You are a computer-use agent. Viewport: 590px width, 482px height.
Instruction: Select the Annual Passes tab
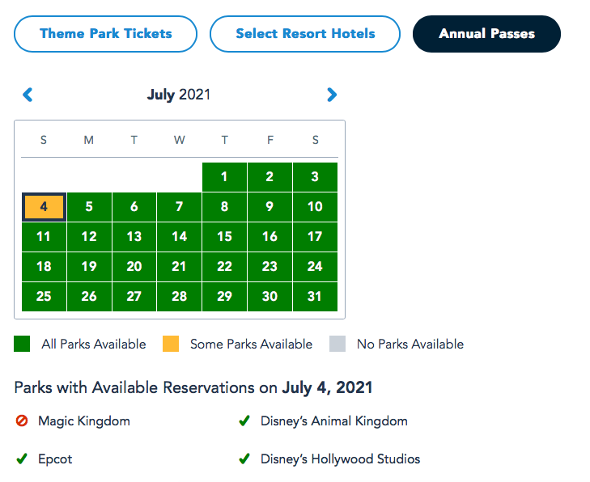[486, 34]
